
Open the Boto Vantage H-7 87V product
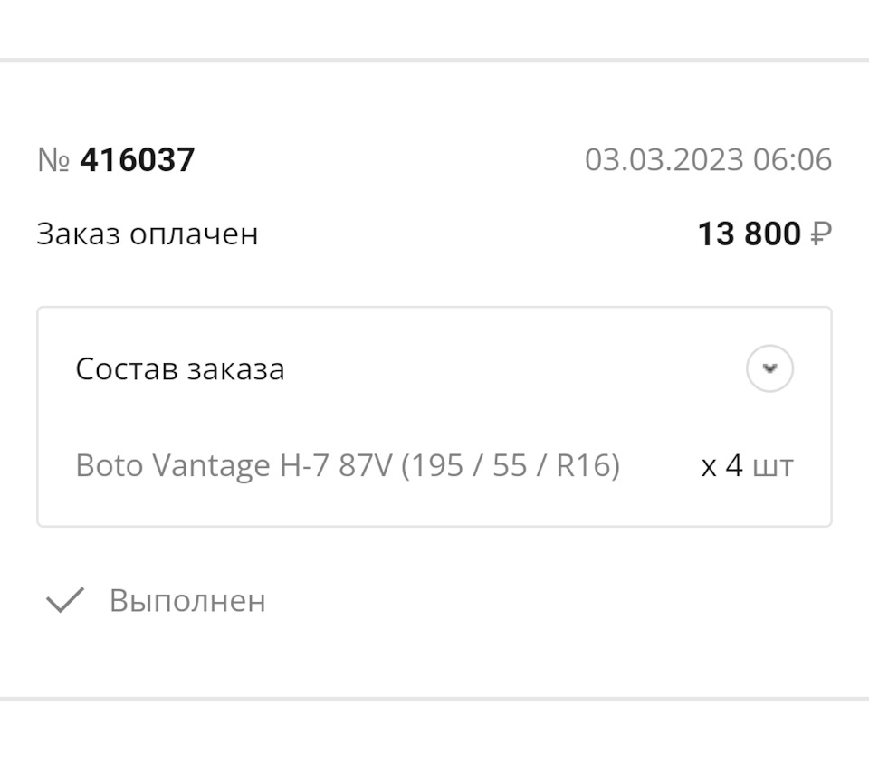(x=235, y=466)
